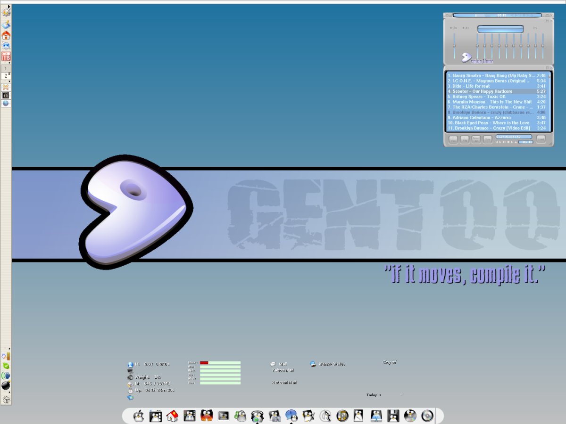The height and width of the screenshot is (424, 566).
Task: Select Marylin Manson - This Is The New Shit
Action: 497,102
